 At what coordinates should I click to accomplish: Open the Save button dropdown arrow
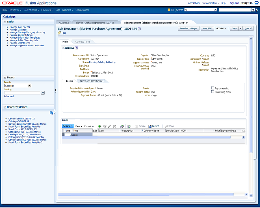(240, 29)
